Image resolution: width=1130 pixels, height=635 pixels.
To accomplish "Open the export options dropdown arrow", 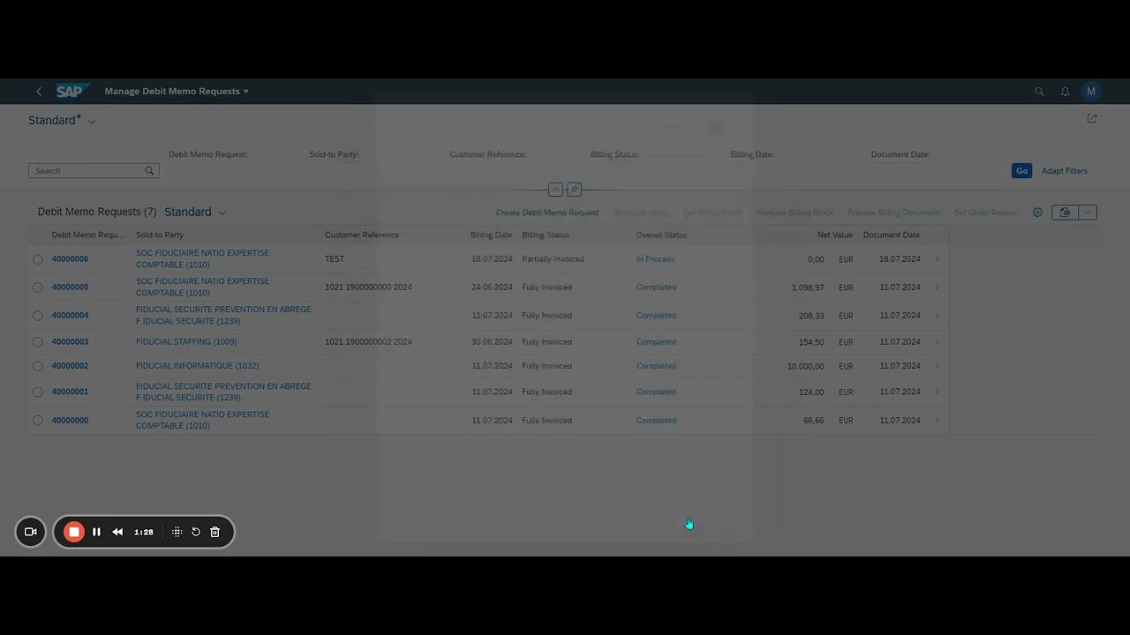I will [x=1088, y=213].
